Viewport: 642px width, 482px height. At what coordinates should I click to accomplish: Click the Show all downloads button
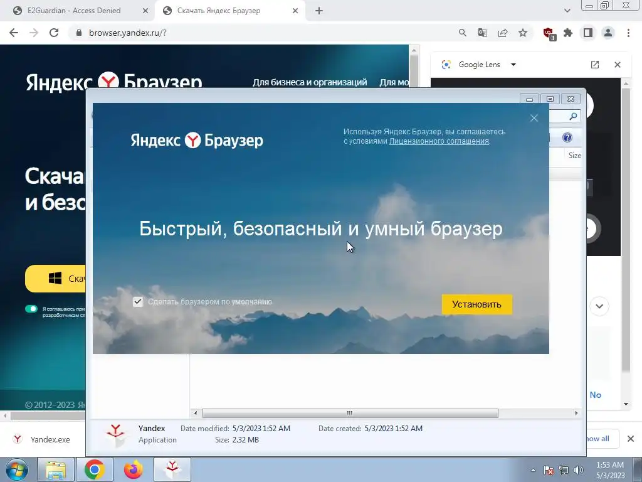602,439
